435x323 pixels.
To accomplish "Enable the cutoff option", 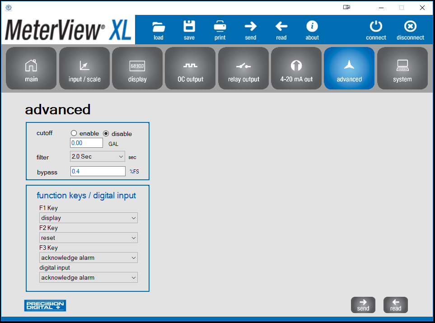I will [74, 133].
